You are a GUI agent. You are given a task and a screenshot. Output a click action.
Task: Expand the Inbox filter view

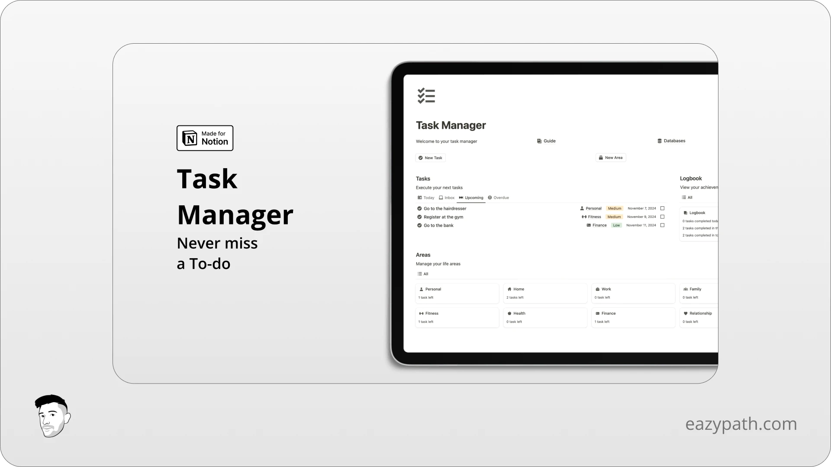tap(448, 197)
